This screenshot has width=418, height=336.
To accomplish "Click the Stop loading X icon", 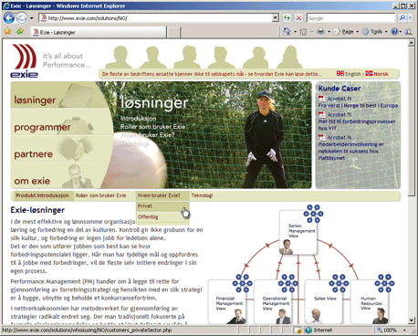I will [298, 18].
